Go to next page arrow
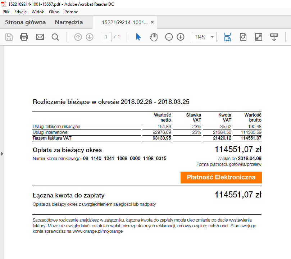 (90, 37)
